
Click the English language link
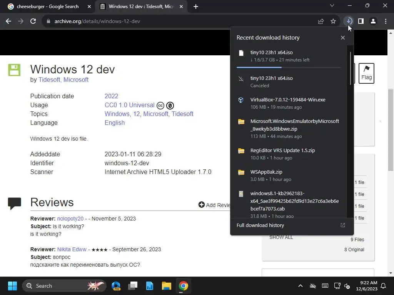(115, 123)
